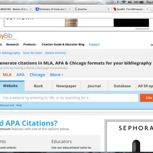Image resolution: width=153 pixels, height=153 pixels.
Task: Open All 59 options tab
Action: click(x=145, y=86)
